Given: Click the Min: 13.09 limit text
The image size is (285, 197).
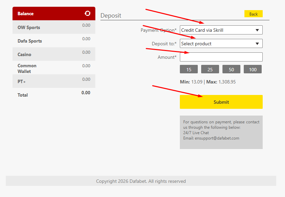Looking at the screenshot, I should click(x=191, y=82).
